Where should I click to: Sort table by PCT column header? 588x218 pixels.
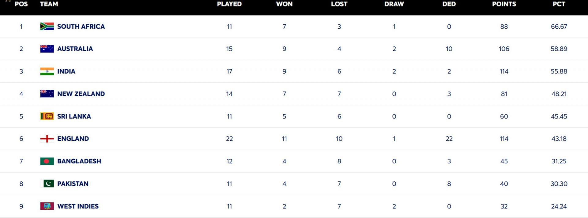[x=559, y=4]
